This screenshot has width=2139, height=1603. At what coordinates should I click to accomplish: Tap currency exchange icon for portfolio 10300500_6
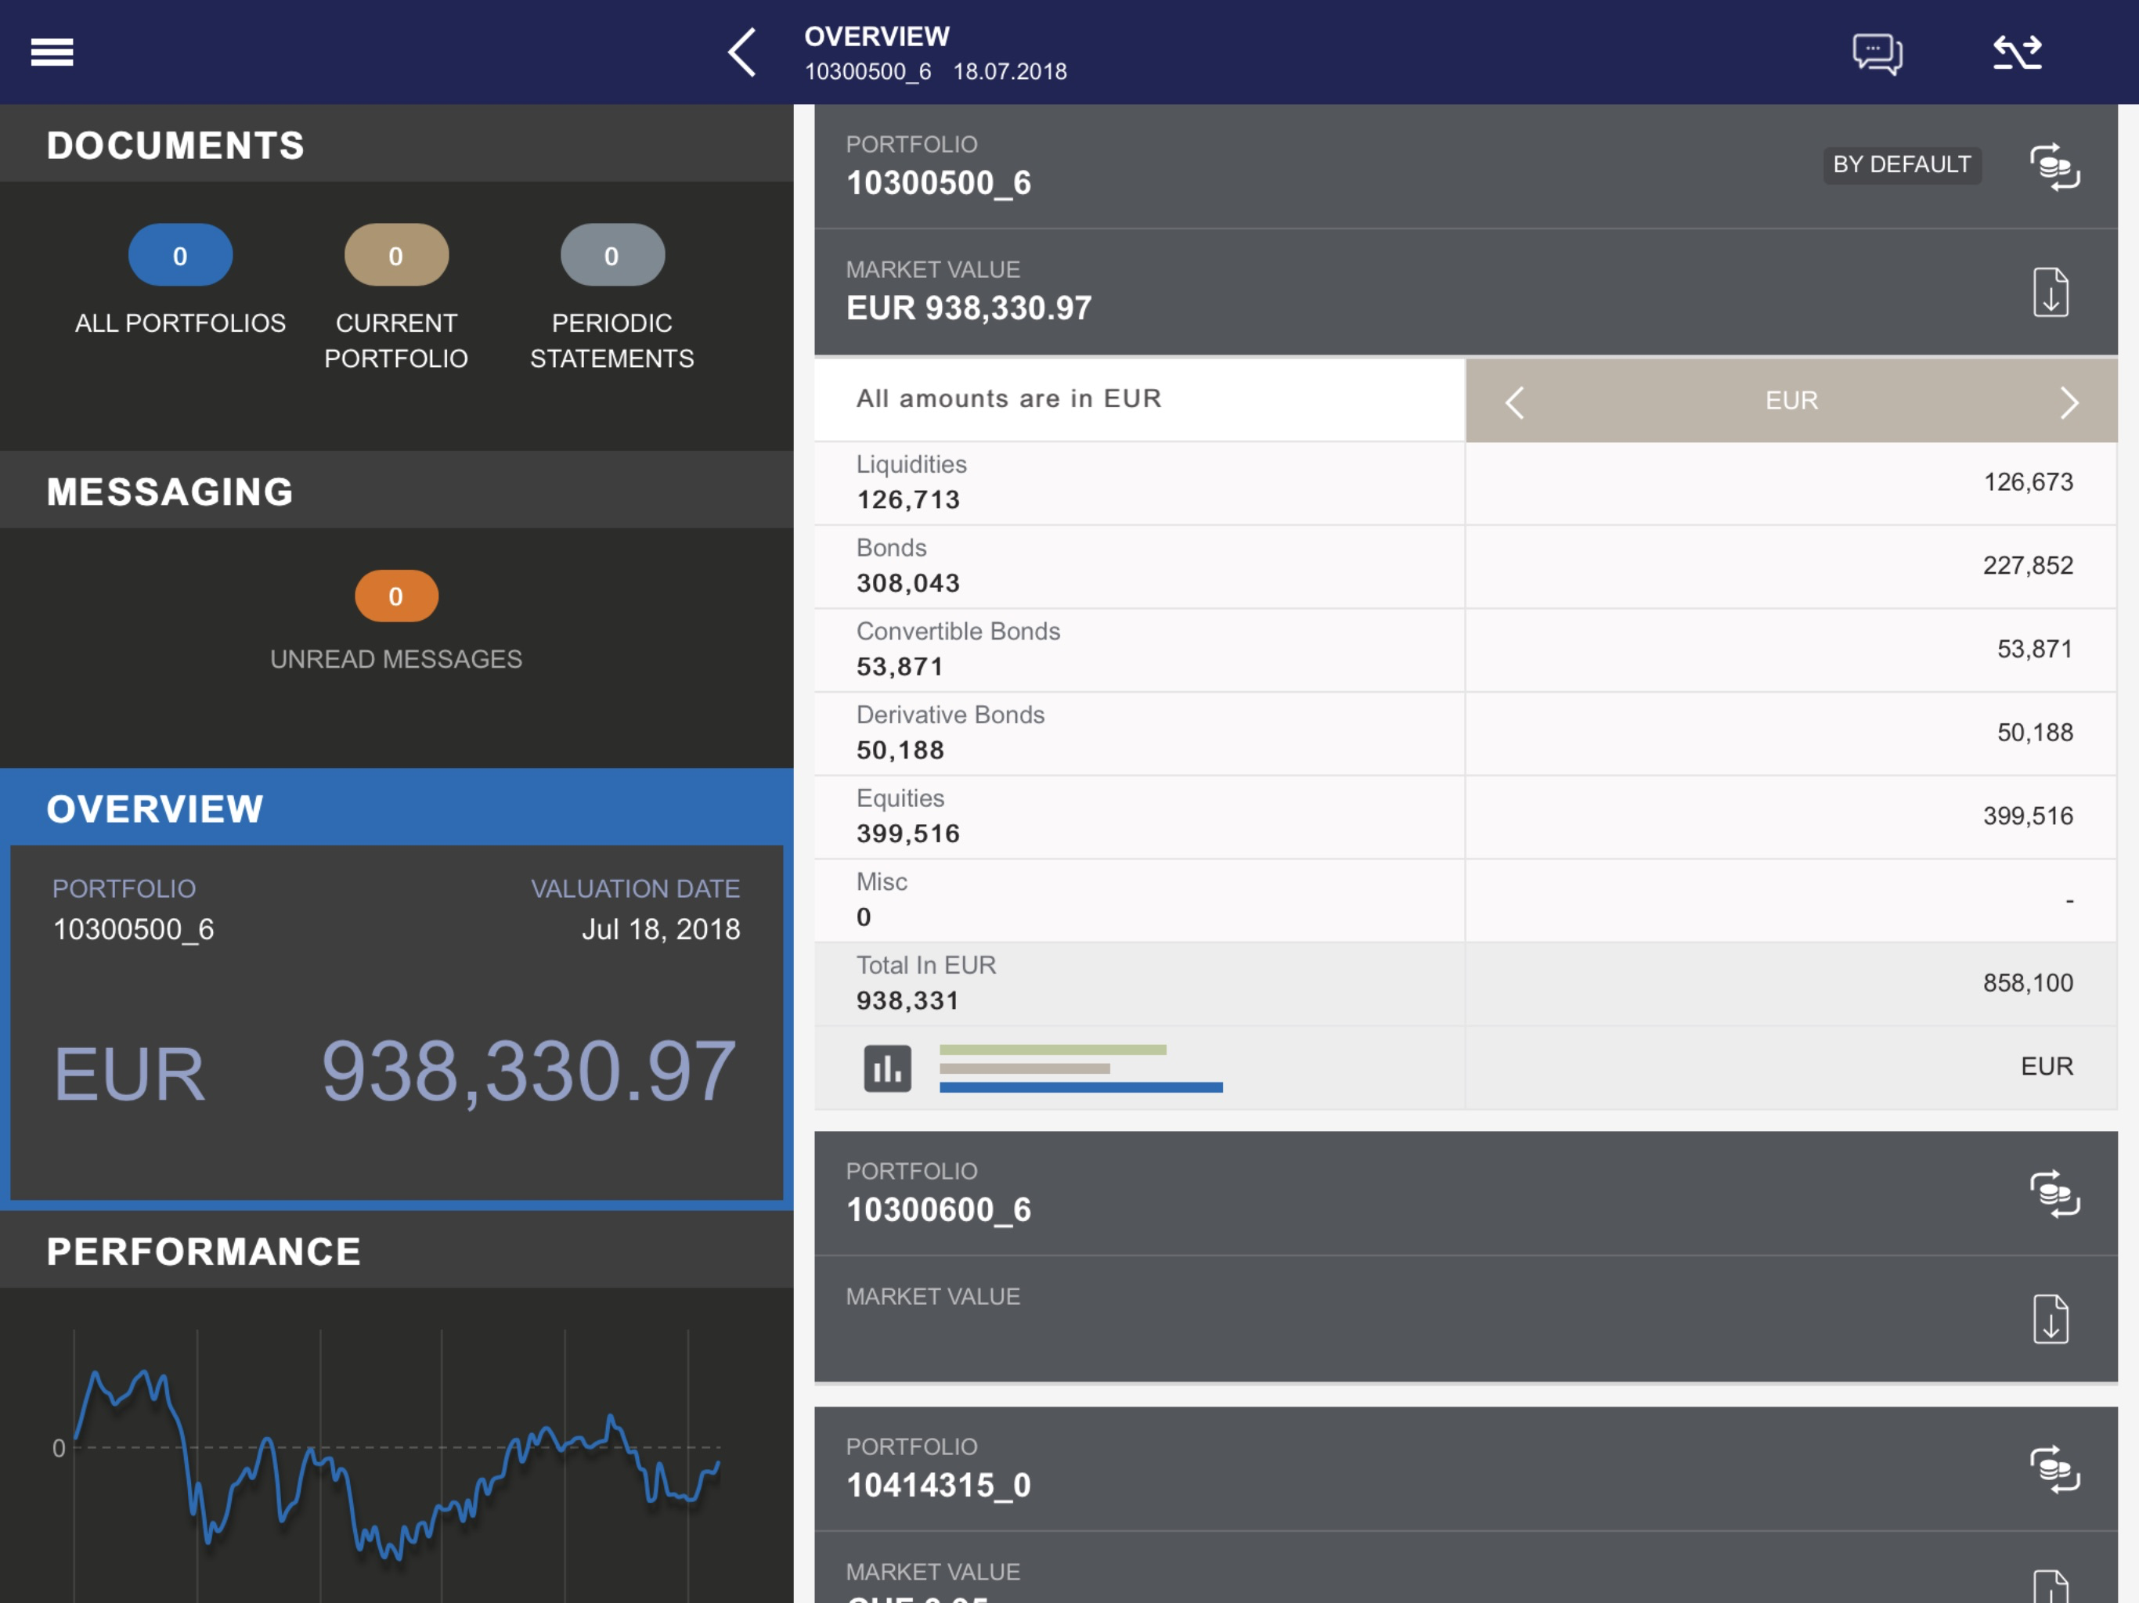[x=2054, y=166]
